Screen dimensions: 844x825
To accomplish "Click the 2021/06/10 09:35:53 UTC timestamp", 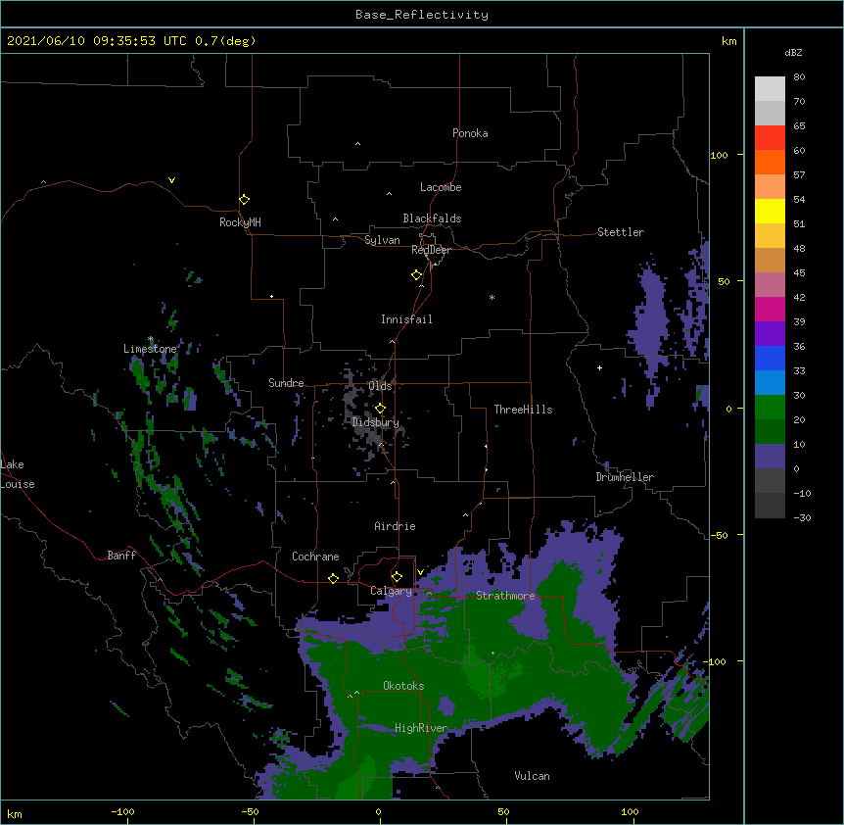I will tap(97, 41).
